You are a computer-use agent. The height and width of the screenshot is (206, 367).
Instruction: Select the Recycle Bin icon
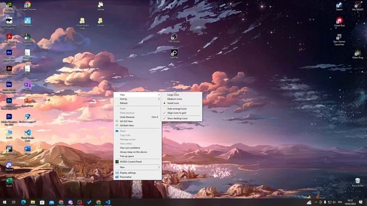pos(358,182)
